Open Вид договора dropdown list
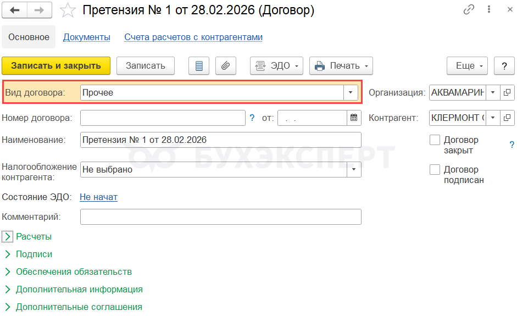 pos(351,92)
